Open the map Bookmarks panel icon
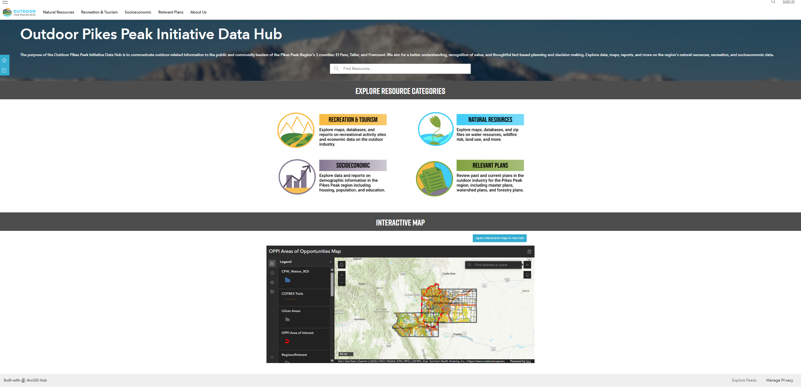 coord(272,292)
